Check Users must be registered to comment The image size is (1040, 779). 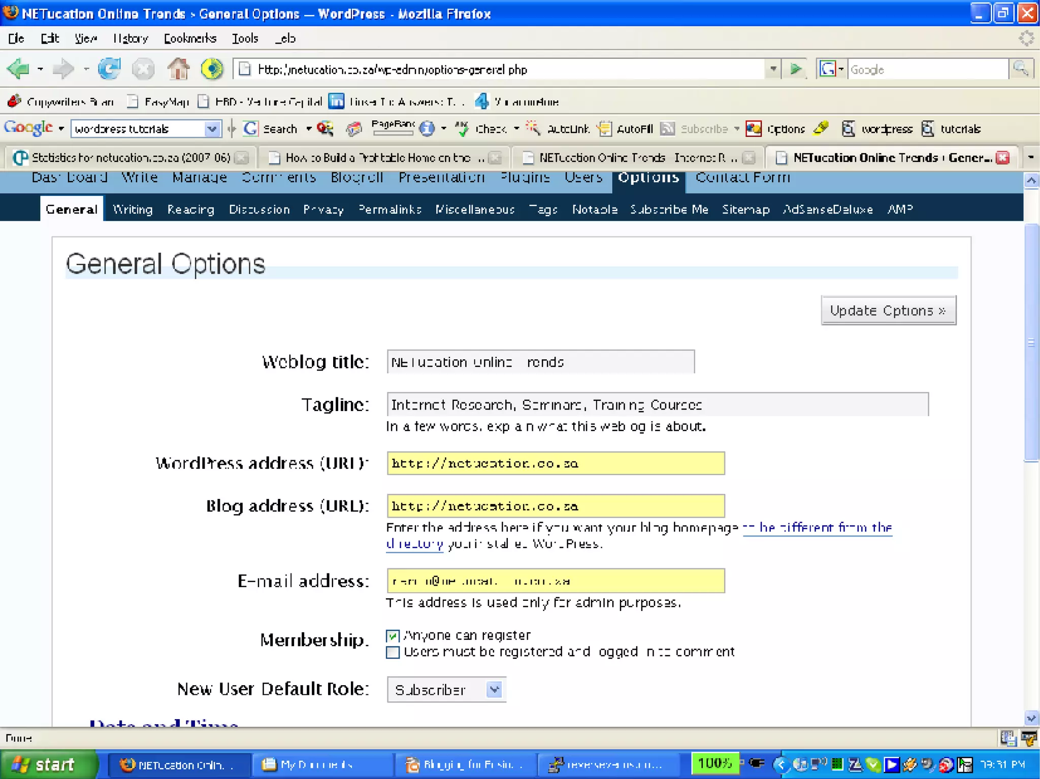click(393, 652)
